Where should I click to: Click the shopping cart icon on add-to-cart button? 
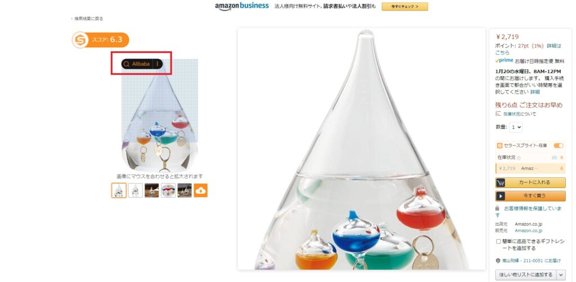point(500,183)
